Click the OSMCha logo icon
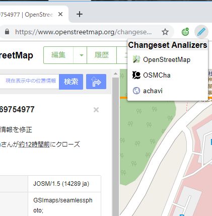 pyautogui.click(x=136, y=75)
